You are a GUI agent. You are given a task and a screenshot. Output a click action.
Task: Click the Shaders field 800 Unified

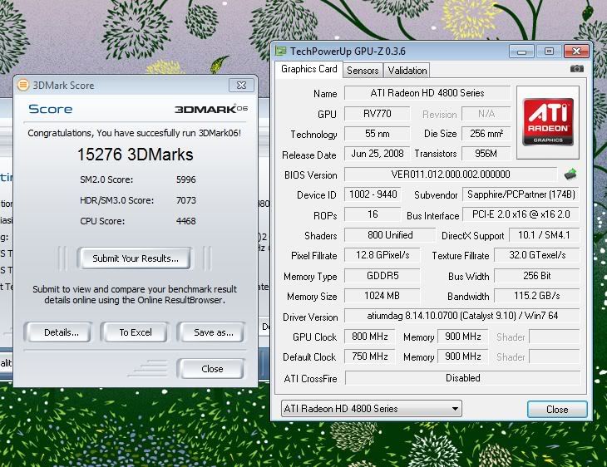[390, 235]
